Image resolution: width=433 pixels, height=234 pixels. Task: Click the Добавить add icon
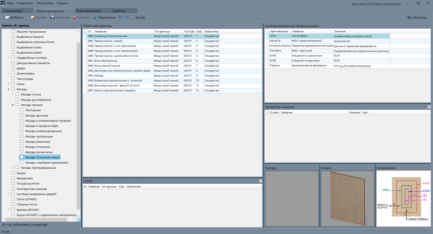(x=7, y=17)
